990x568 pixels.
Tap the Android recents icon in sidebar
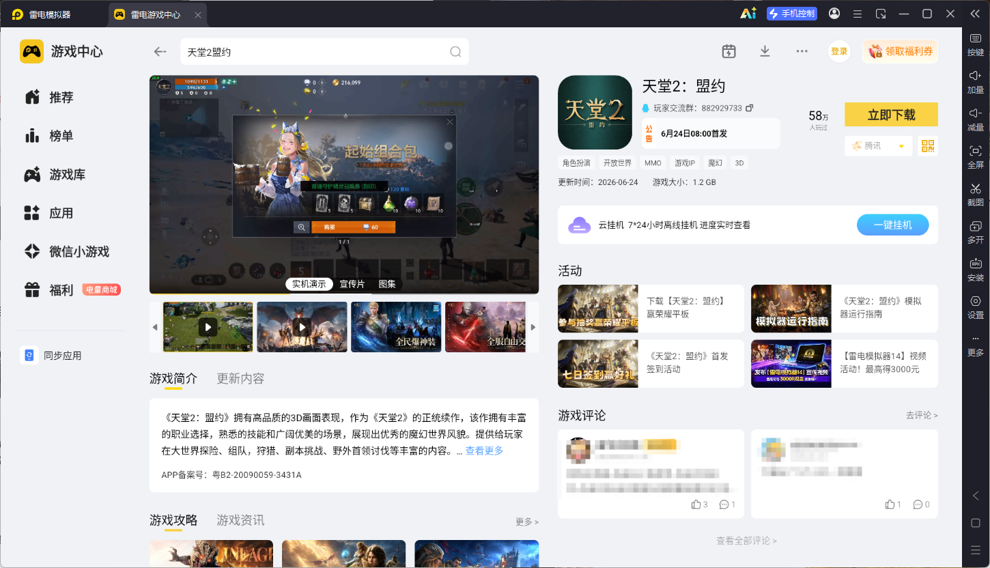point(976,550)
